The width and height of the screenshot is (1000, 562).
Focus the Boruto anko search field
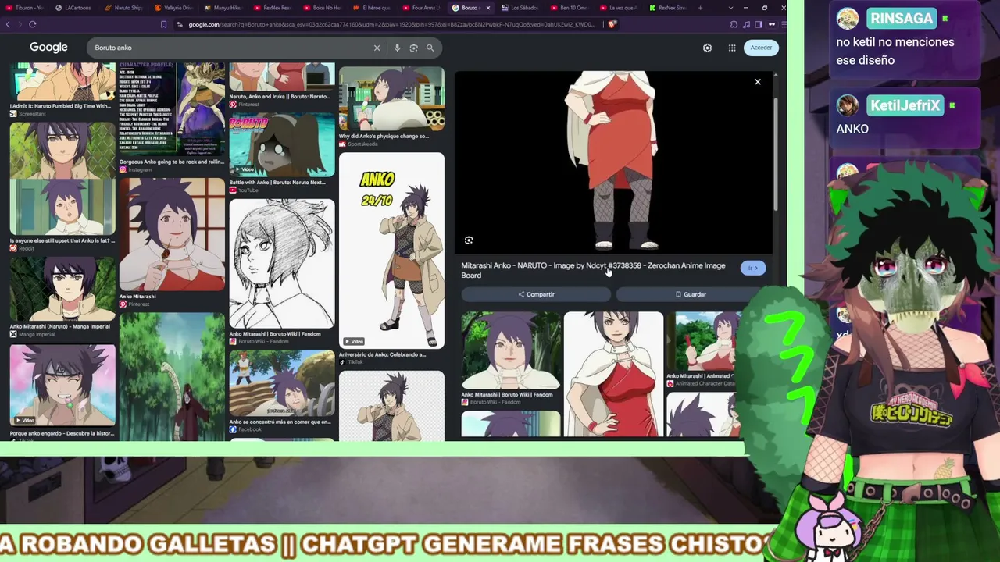click(x=232, y=48)
